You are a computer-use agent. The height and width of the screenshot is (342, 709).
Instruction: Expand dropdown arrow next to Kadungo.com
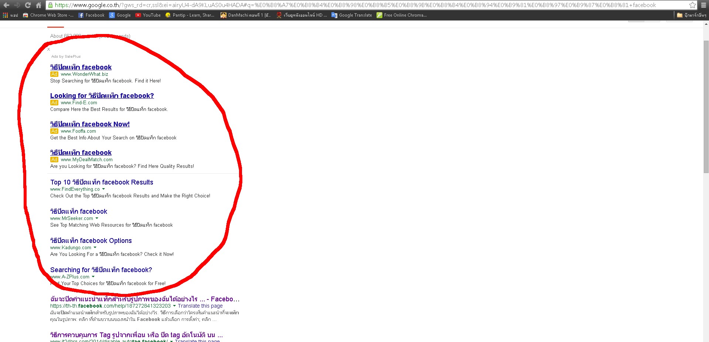coord(95,247)
